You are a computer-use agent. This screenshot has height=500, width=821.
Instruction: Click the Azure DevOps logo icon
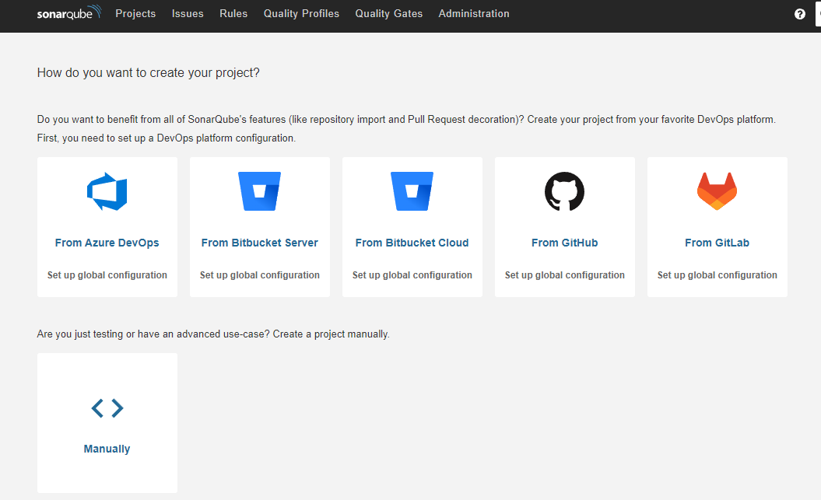107,191
